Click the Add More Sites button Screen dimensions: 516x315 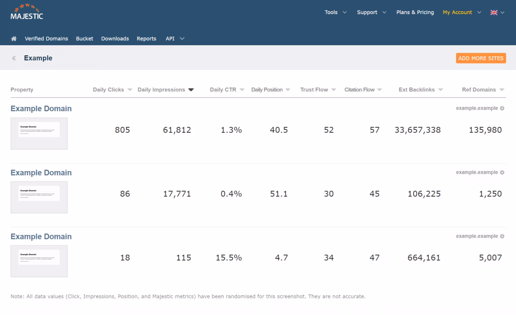click(481, 58)
